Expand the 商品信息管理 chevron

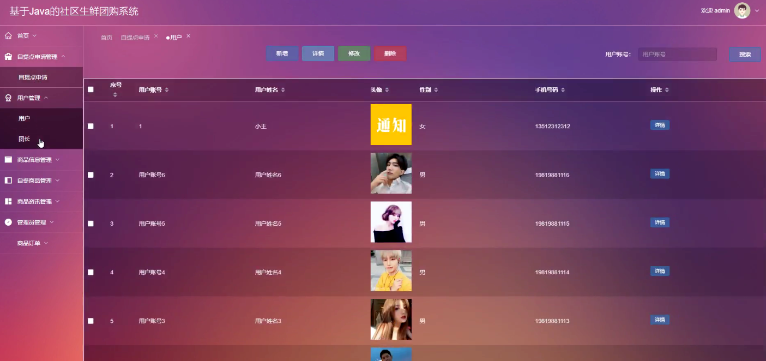click(57, 160)
